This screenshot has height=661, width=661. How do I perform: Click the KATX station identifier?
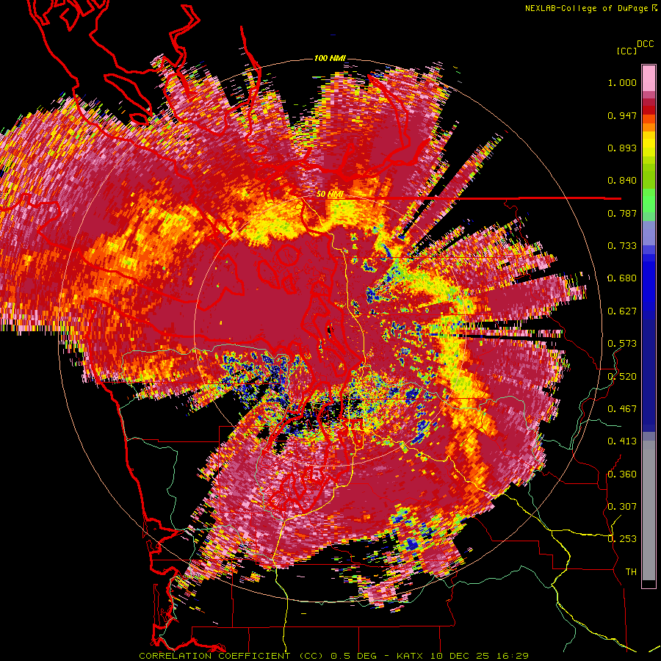(411, 656)
